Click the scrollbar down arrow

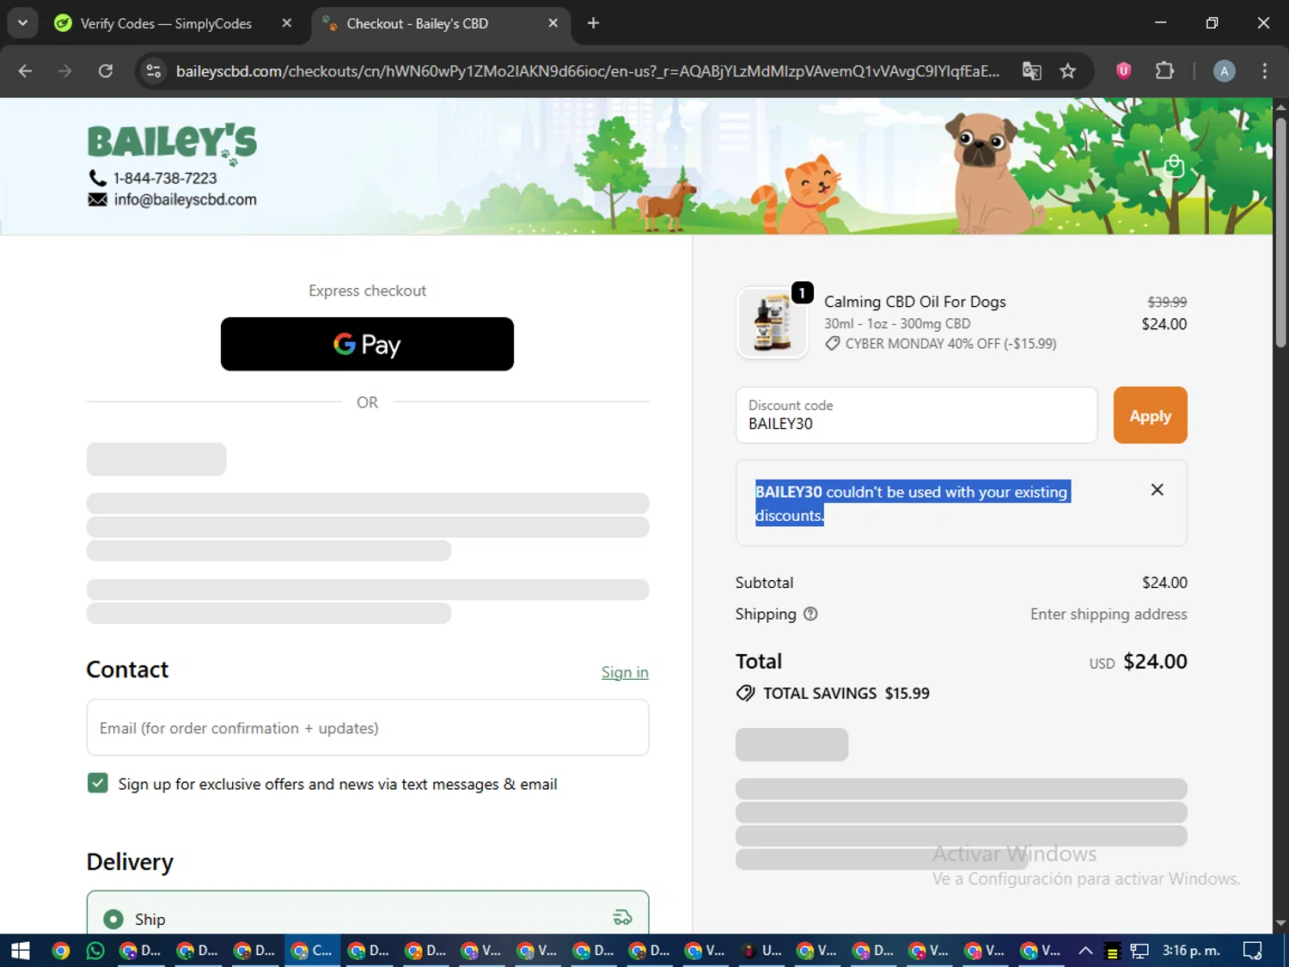coord(1280,923)
